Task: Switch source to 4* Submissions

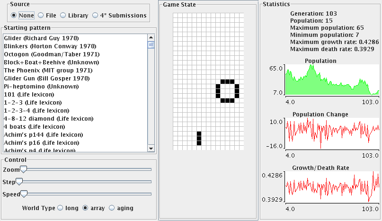Action: [96, 15]
